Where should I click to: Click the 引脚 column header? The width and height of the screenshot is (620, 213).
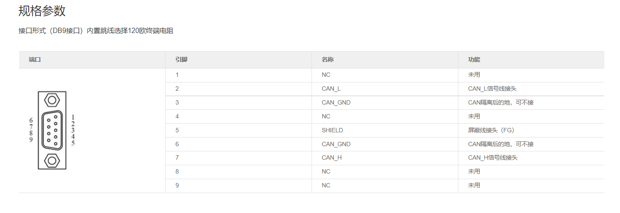181,60
